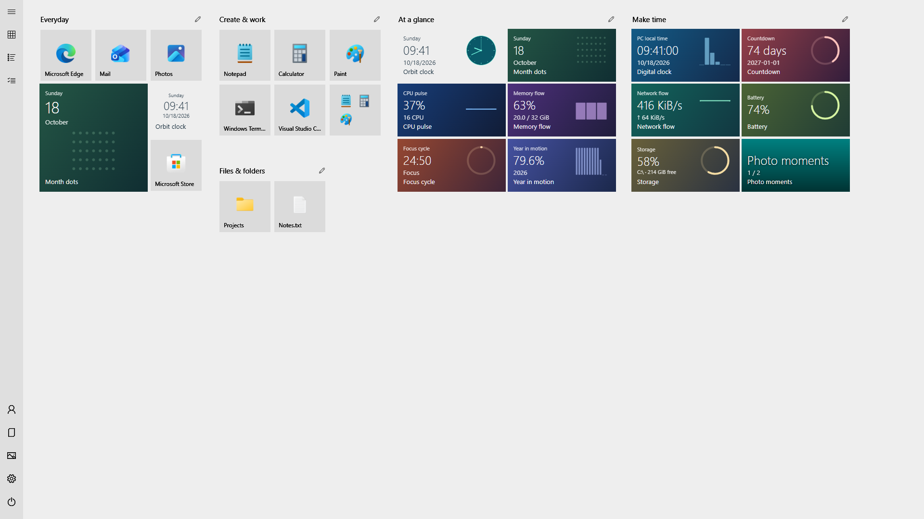
Task: Open the Digital clock PC local time tile
Action: (685, 55)
